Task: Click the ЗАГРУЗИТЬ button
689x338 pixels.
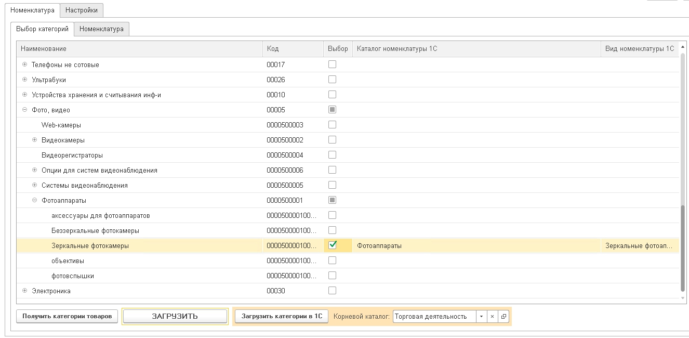Action: pos(175,316)
